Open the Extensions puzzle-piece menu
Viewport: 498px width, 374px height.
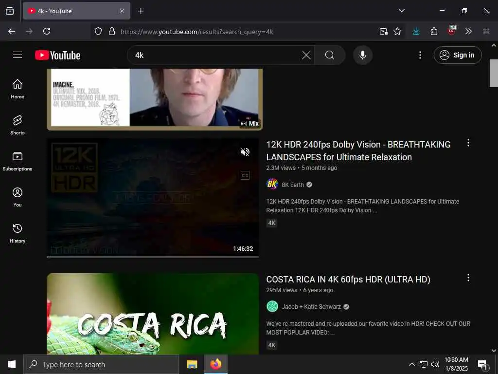[x=434, y=31]
